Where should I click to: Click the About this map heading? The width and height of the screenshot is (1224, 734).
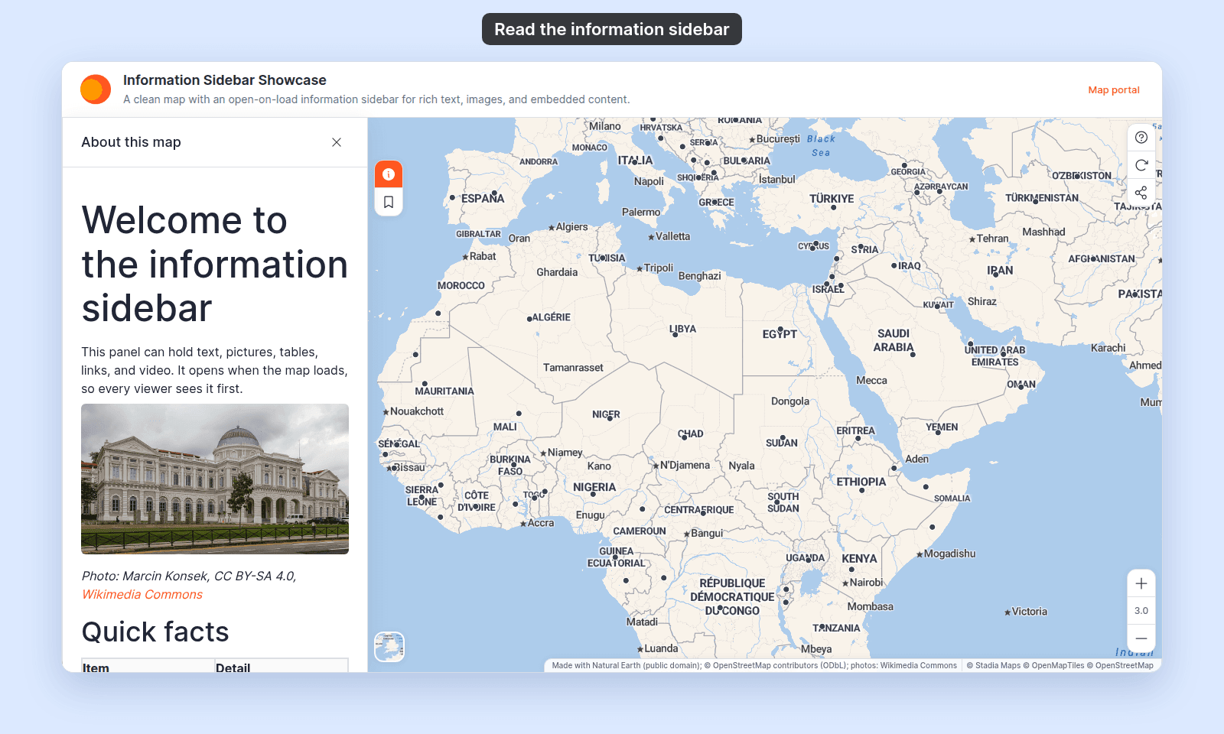pyautogui.click(x=132, y=142)
